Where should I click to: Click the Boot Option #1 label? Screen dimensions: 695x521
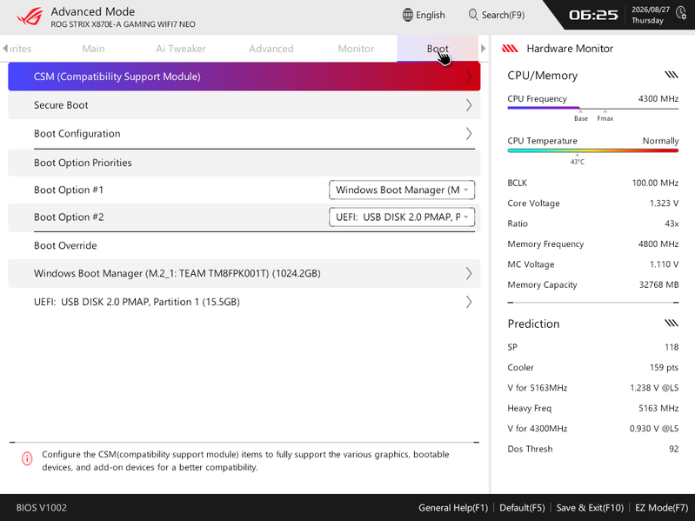point(69,190)
